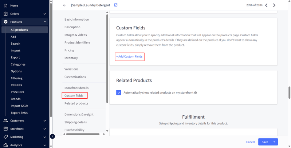Click the section nav scroll down arrow
Image resolution: width=291 pixels, height=148 pixels.
pyautogui.click(x=107, y=131)
